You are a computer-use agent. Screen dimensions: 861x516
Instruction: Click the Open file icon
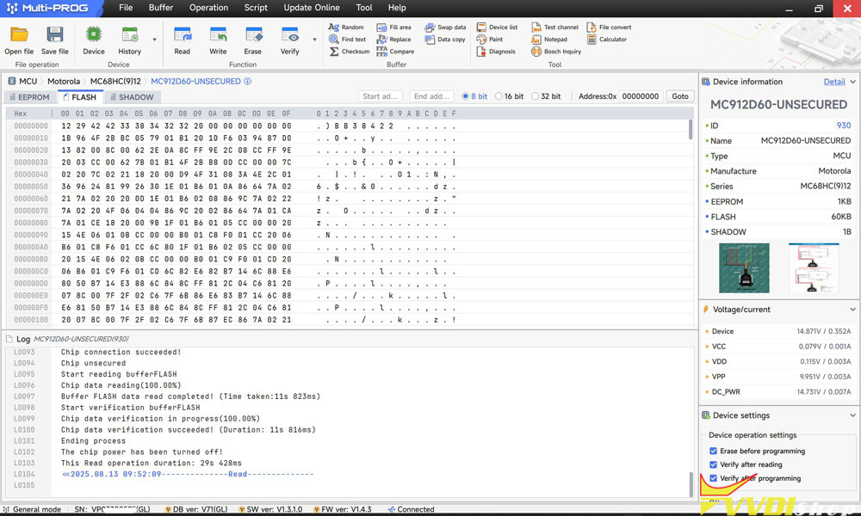(x=19, y=36)
